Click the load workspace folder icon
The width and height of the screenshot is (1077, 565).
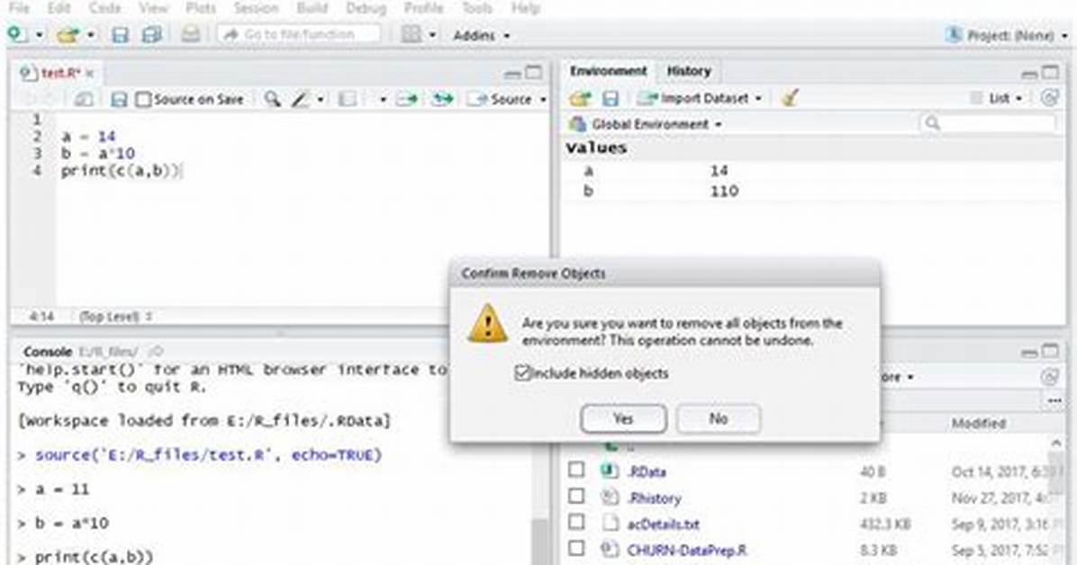click(x=581, y=99)
